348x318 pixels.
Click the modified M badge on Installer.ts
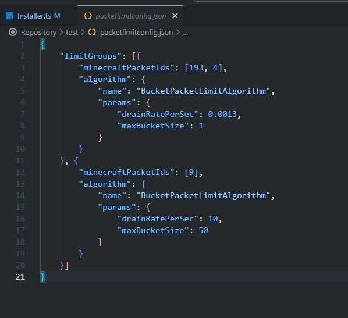57,16
